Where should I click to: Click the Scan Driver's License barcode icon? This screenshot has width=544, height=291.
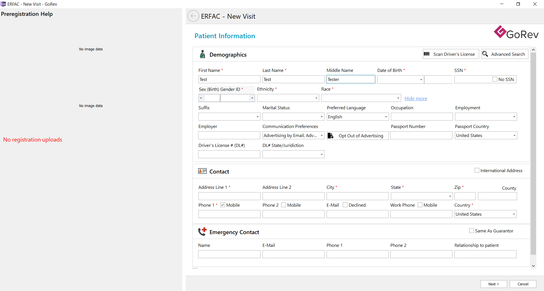[427, 54]
